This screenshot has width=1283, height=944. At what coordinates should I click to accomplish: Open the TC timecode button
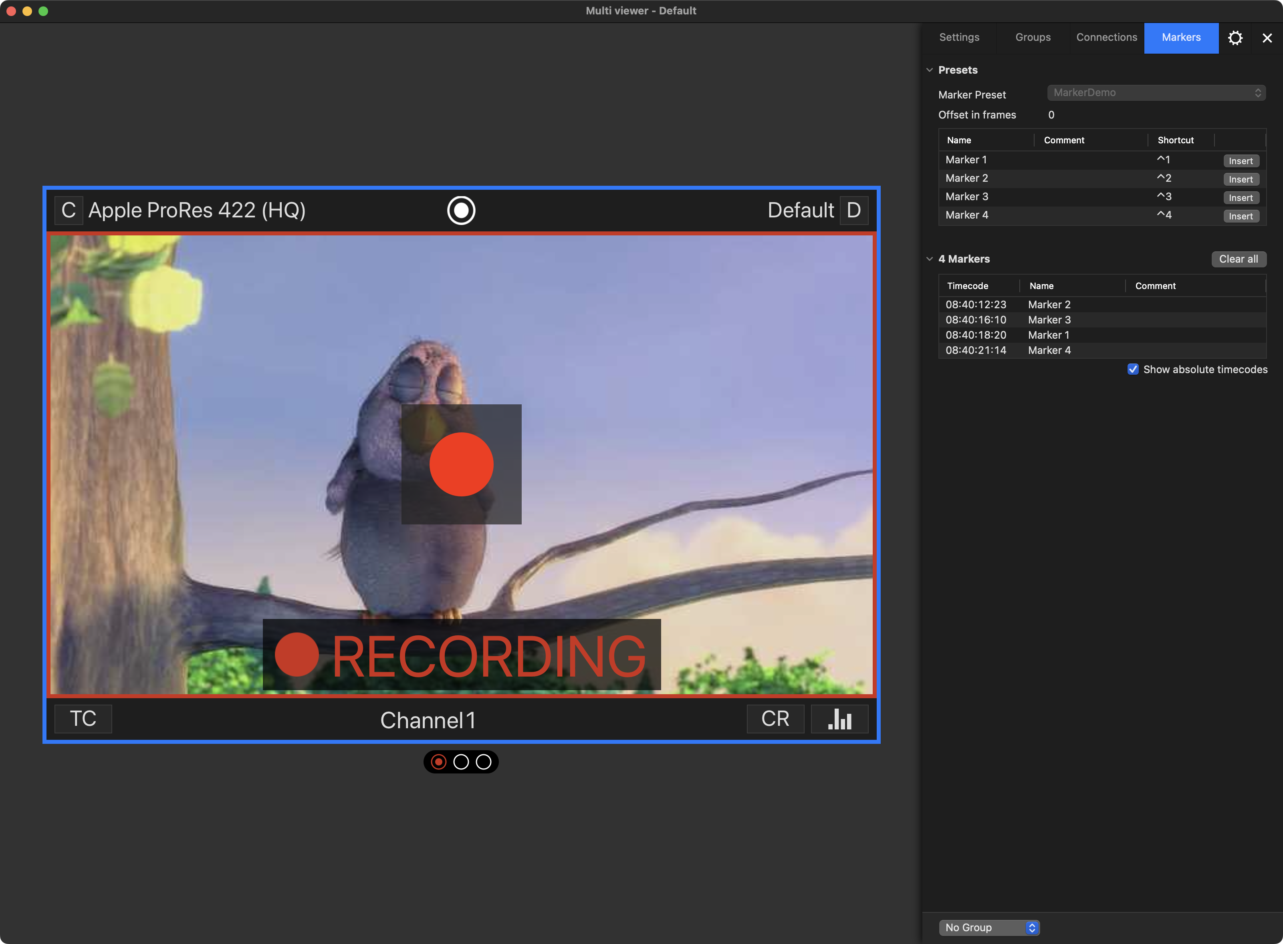[83, 719]
